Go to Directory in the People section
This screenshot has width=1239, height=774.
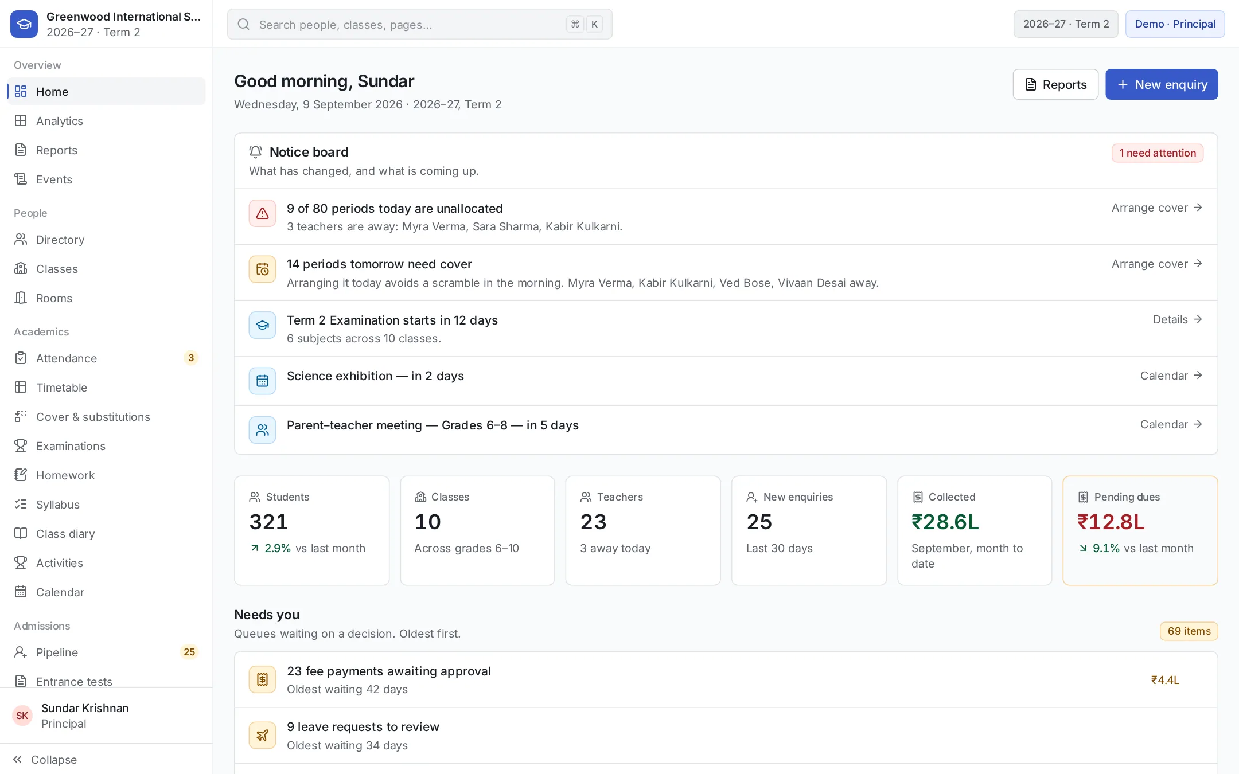click(x=106, y=240)
